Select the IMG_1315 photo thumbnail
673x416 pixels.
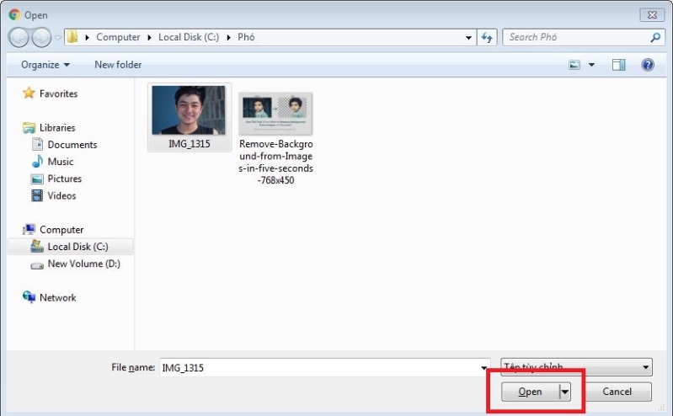(189, 110)
